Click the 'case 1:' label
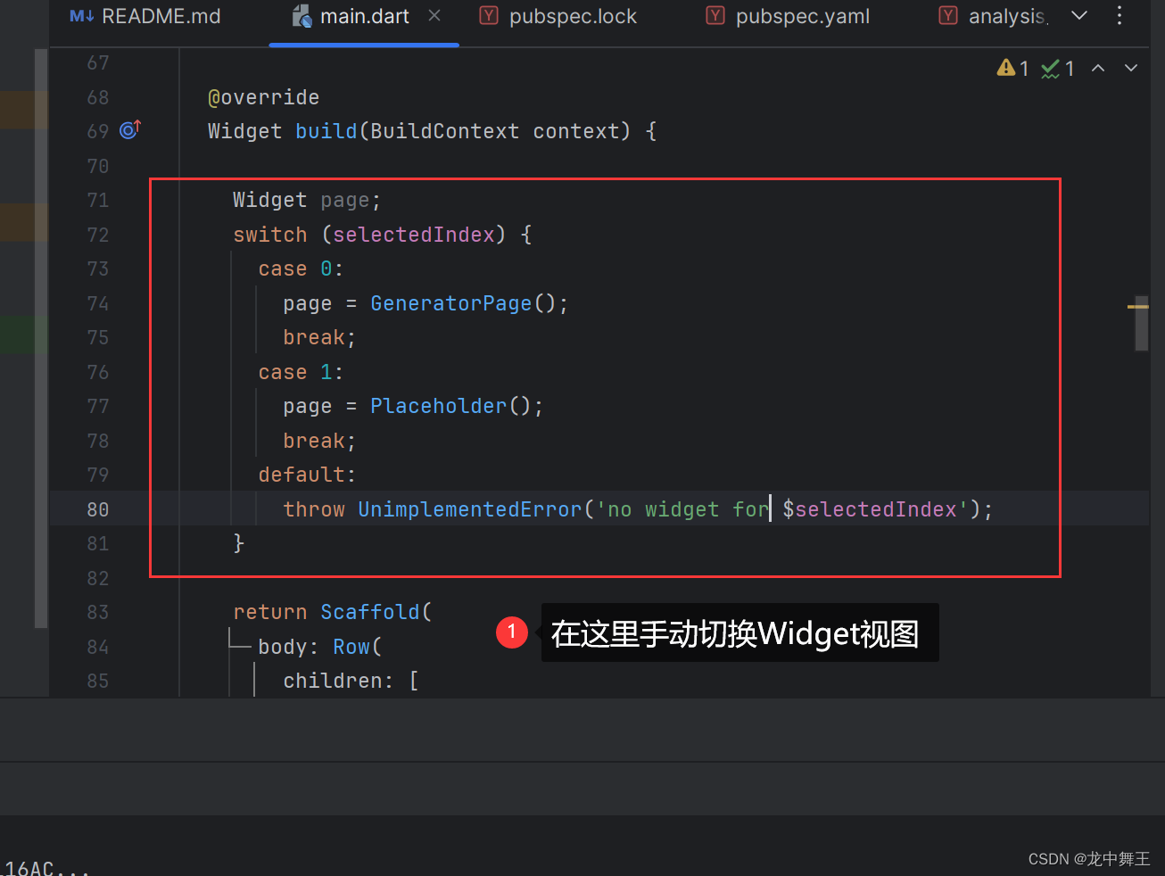This screenshot has height=876, width=1165. 301,372
